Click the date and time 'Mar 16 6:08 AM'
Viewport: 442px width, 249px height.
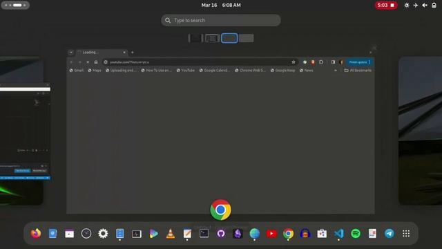pyautogui.click(x=221, y=5)
